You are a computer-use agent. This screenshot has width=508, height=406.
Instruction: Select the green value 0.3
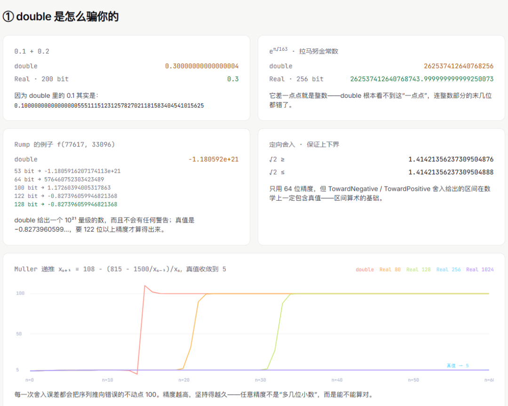233,79
